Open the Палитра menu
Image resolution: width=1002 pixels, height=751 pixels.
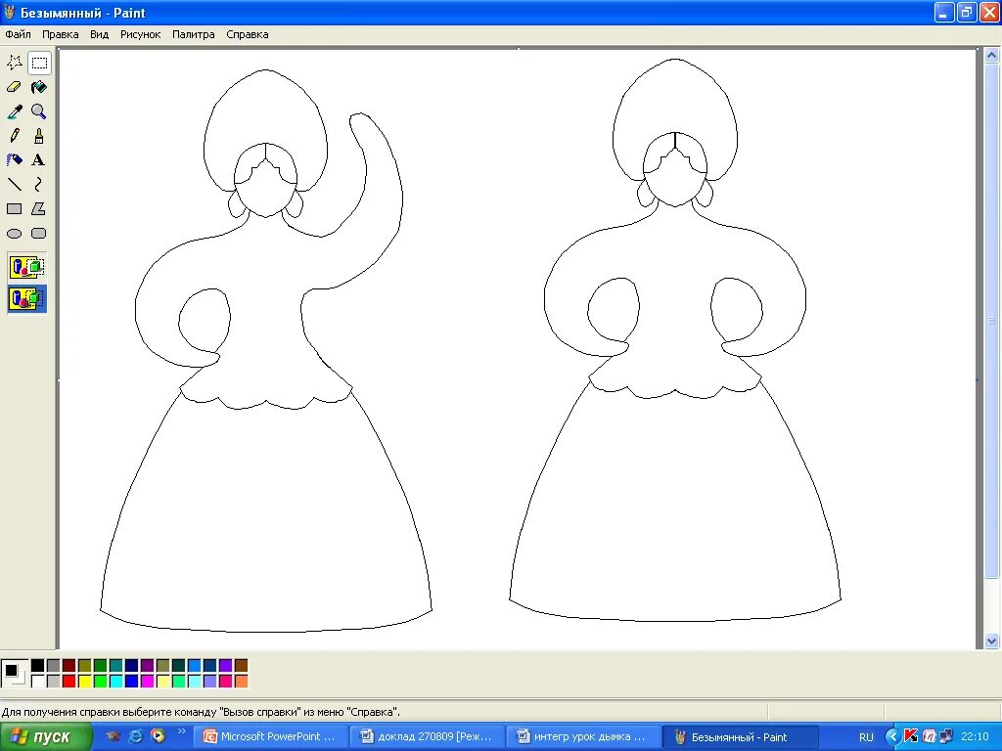click(x=194, y=34)
